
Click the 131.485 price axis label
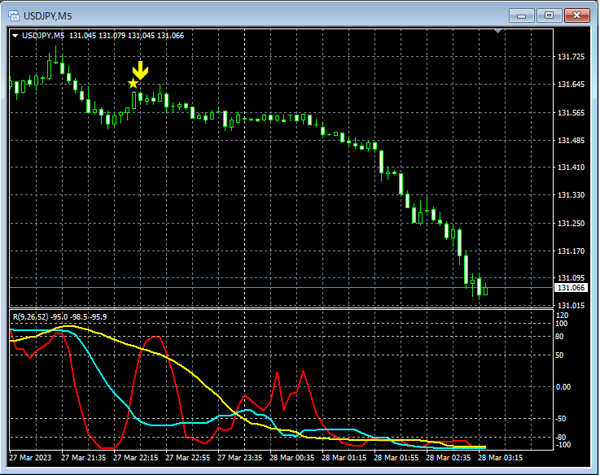(571, 141)
